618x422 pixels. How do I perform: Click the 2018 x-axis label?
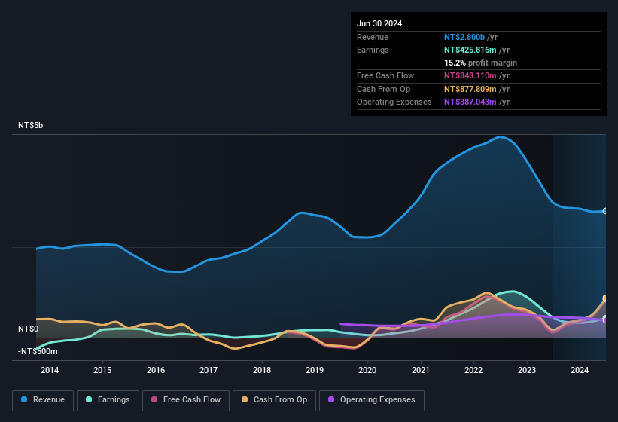click(262, 370)
